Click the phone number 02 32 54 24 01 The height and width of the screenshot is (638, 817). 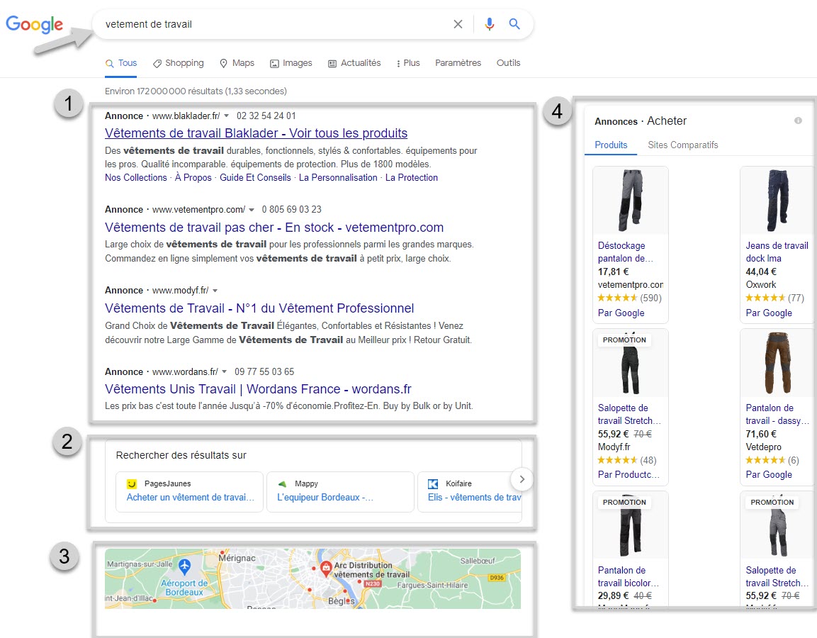[266, 116]
